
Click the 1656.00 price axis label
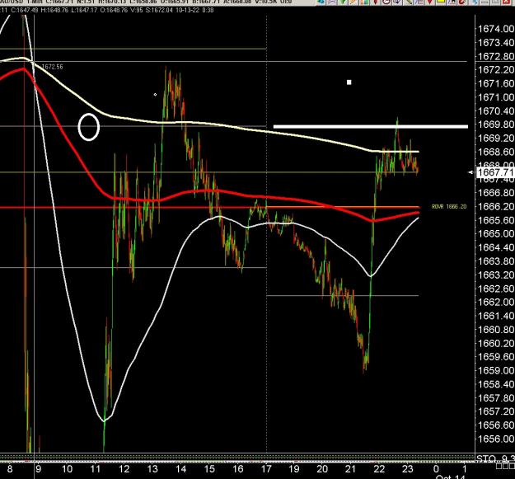(x=495, y=439)
